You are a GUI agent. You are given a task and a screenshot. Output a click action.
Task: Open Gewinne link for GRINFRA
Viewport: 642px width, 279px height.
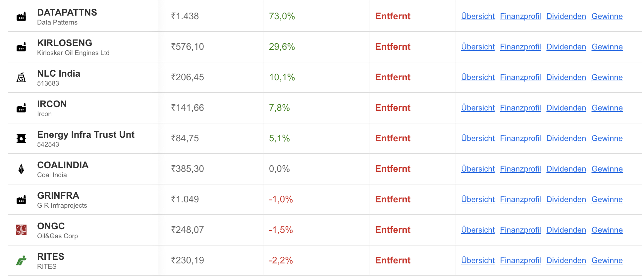point(607,199)
